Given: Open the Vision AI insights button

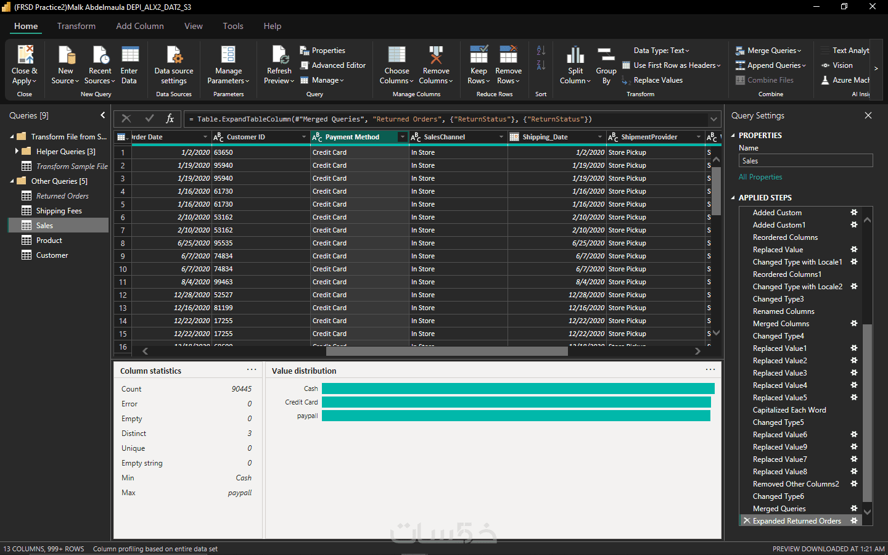Looking at the screenshot, I should pyautogui.click(x=837, y=65).
